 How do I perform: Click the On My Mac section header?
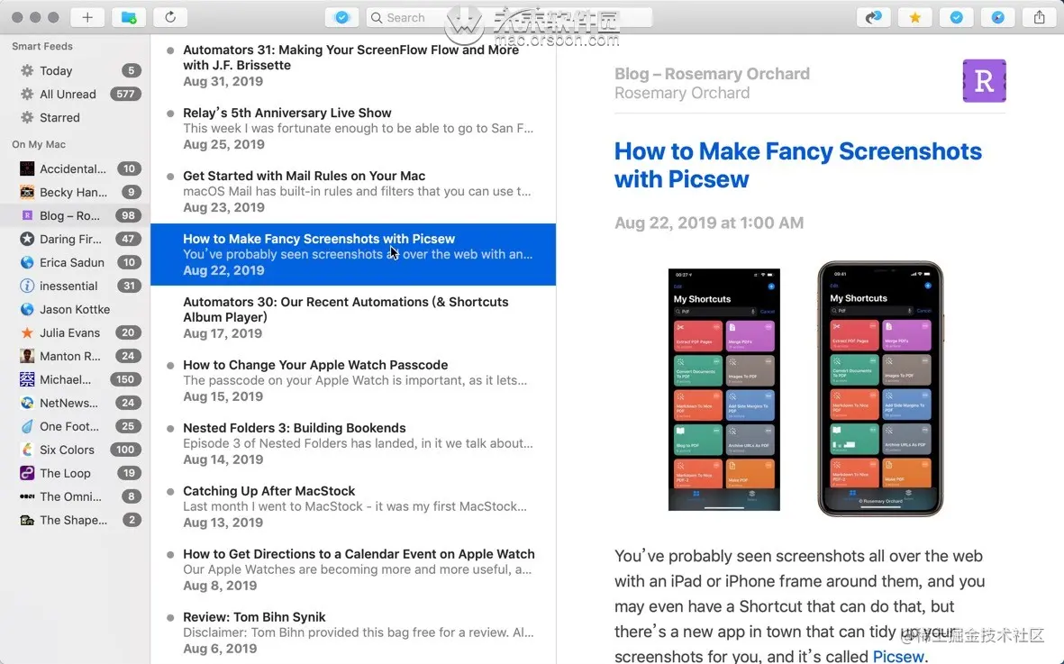pyautogui.click(x=39, y=144)
